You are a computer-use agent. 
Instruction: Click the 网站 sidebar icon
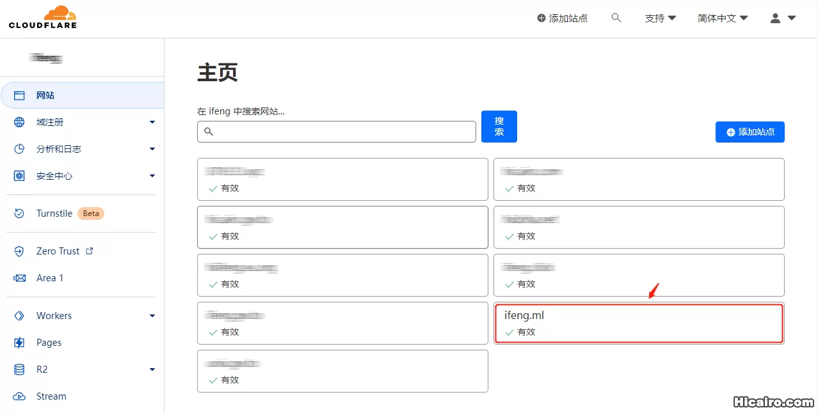click(x=19, y=95)
